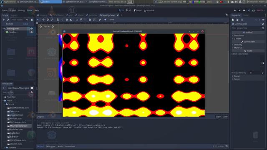
Task: Instance a child scene with the link icon
Action: click(x=8, y=20)
